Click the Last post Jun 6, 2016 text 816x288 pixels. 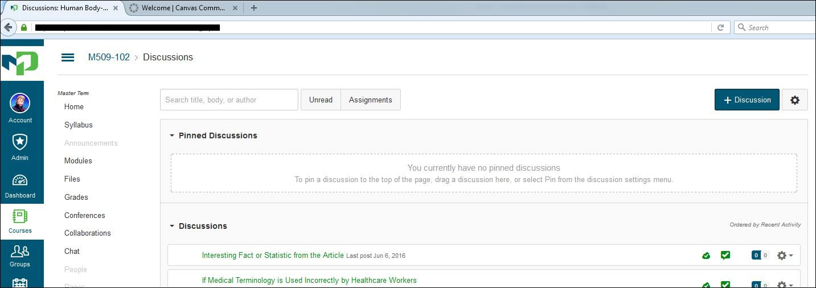[376, 256]
